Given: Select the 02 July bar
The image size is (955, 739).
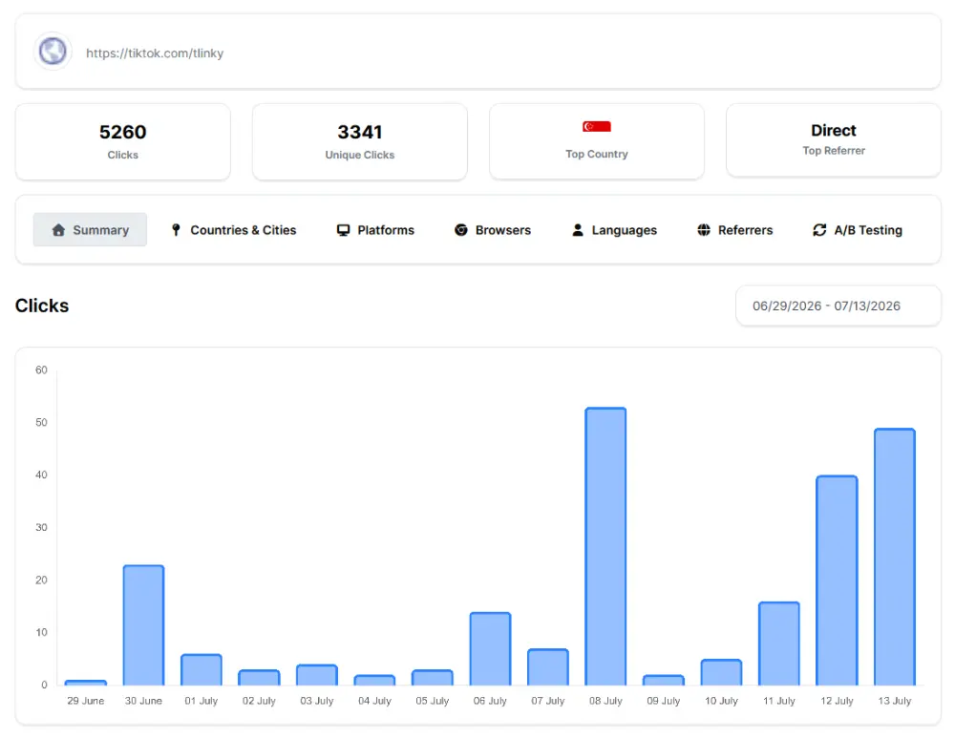Looking at the screenshot, I should pos(259,678).
